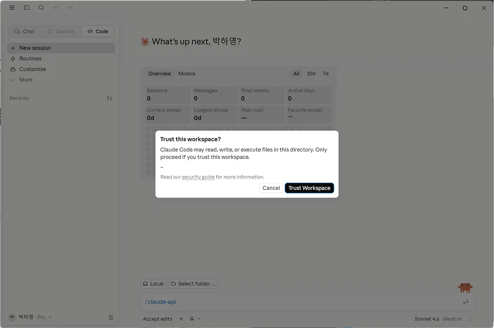Start a New session

(61, 48)
